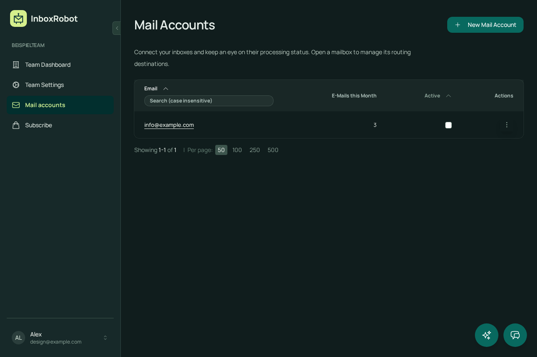537x357 pixels.
Task: Click the Mail accounts envelope icon
Action: 16,105
